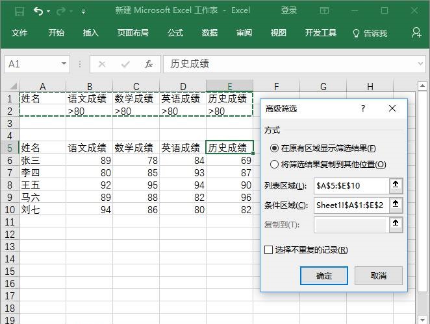Open the Quick Access Toolbar customize dropdown
This screenshot has width=430, height=324.
(x=83, y=12)
